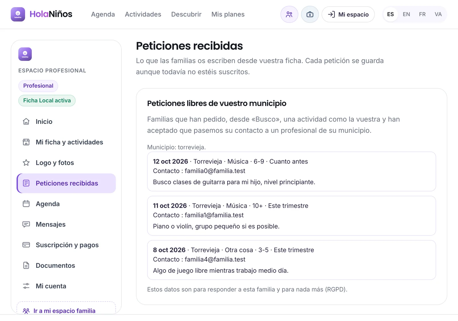Open the professional briefcase icon button
The width and height of the screenshot is (458, 321).
(x=310, y=14)
